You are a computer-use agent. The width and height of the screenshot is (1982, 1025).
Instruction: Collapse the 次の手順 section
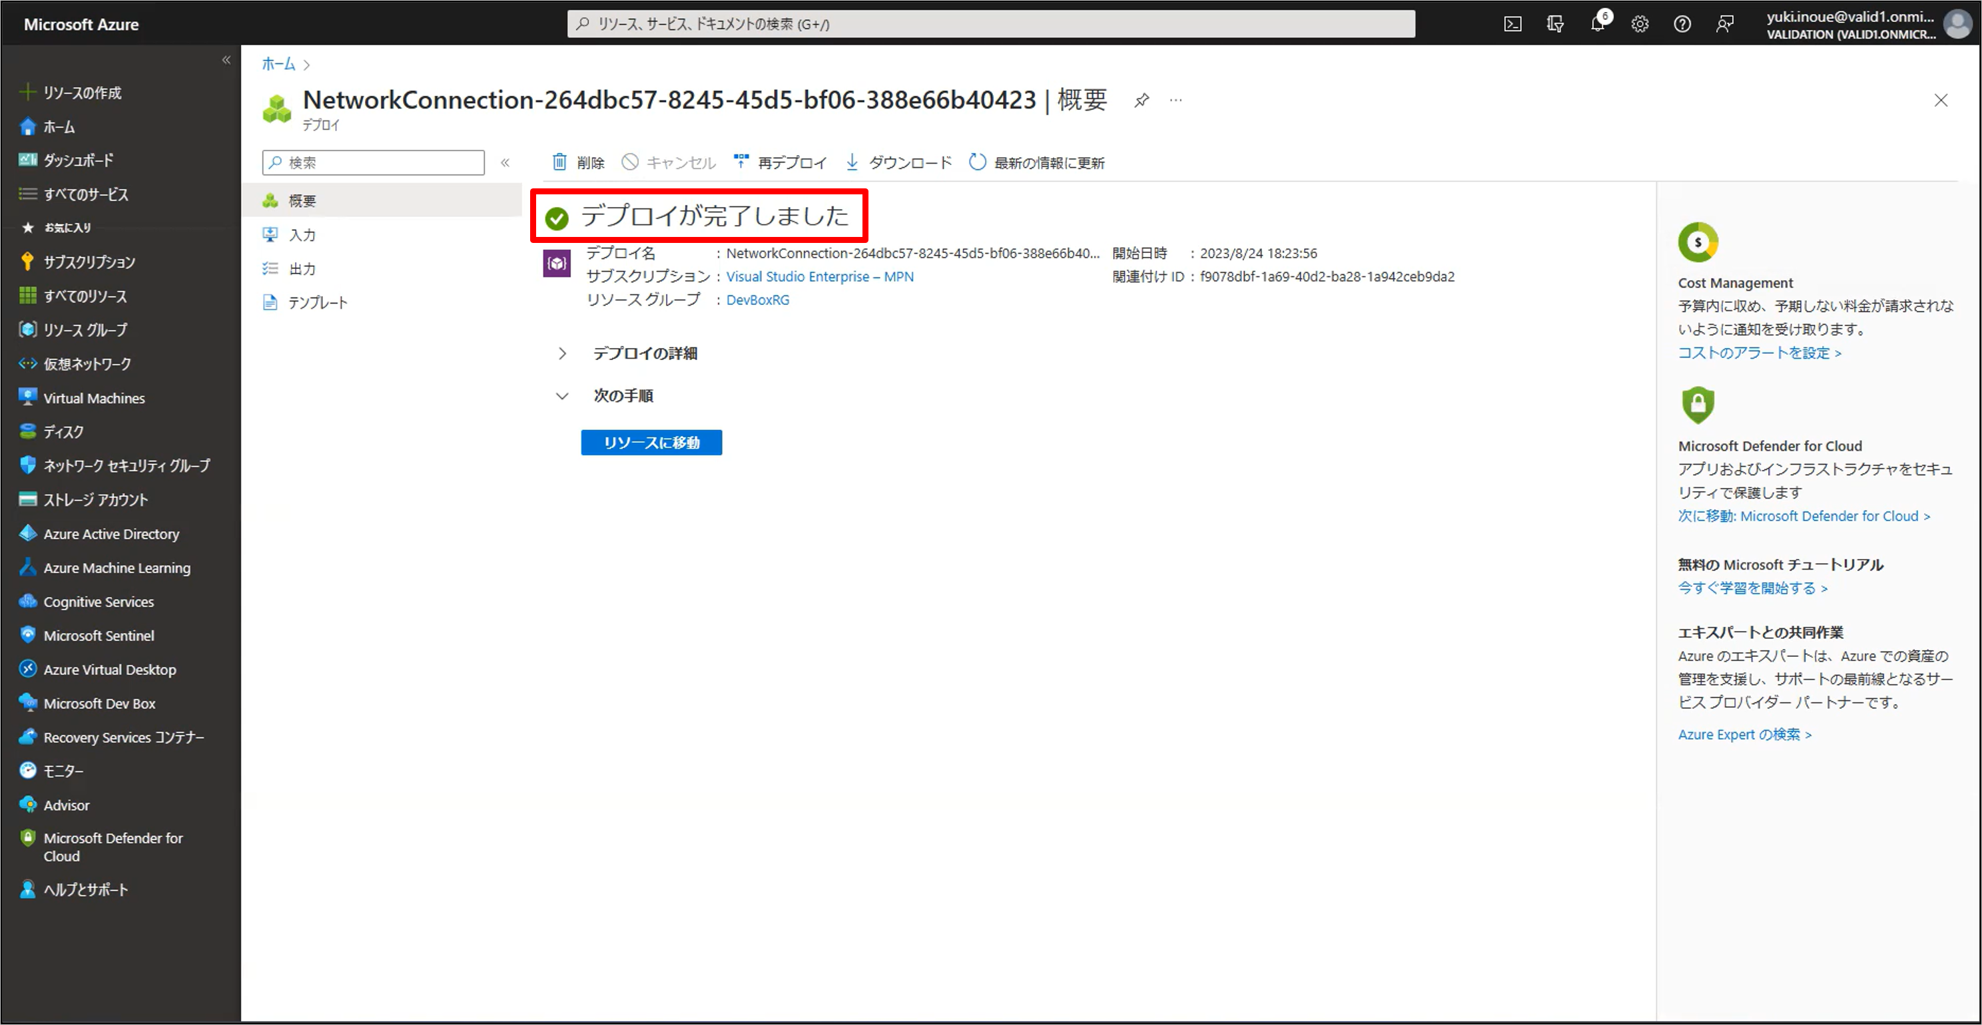point(563,396)
